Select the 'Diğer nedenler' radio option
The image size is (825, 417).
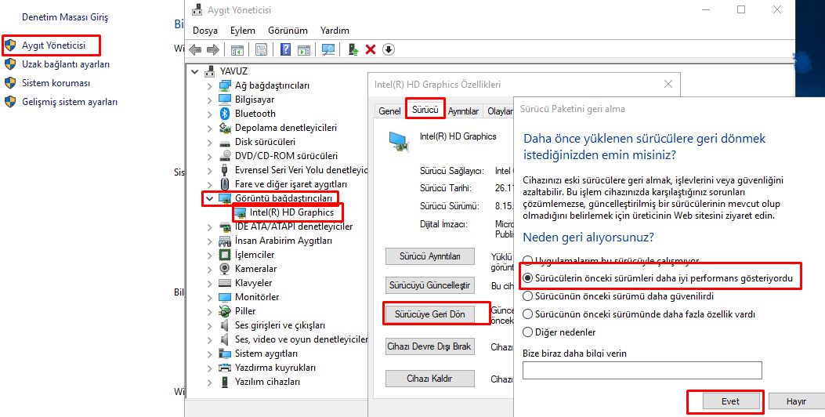click(528, 332)
